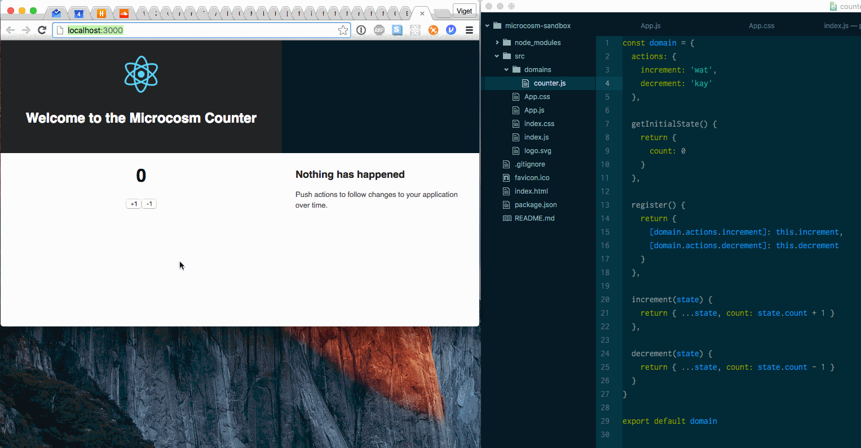Click the 'register() {' code line
Image resolution: width=861 pixels, height=448 pixels.
click(659, 205)
